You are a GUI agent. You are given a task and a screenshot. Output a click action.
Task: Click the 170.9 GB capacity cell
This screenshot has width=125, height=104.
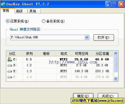coord(102,77)
